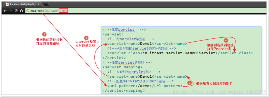Open the home page via house icon
269x97 pixels.
(x=21, y=11)
